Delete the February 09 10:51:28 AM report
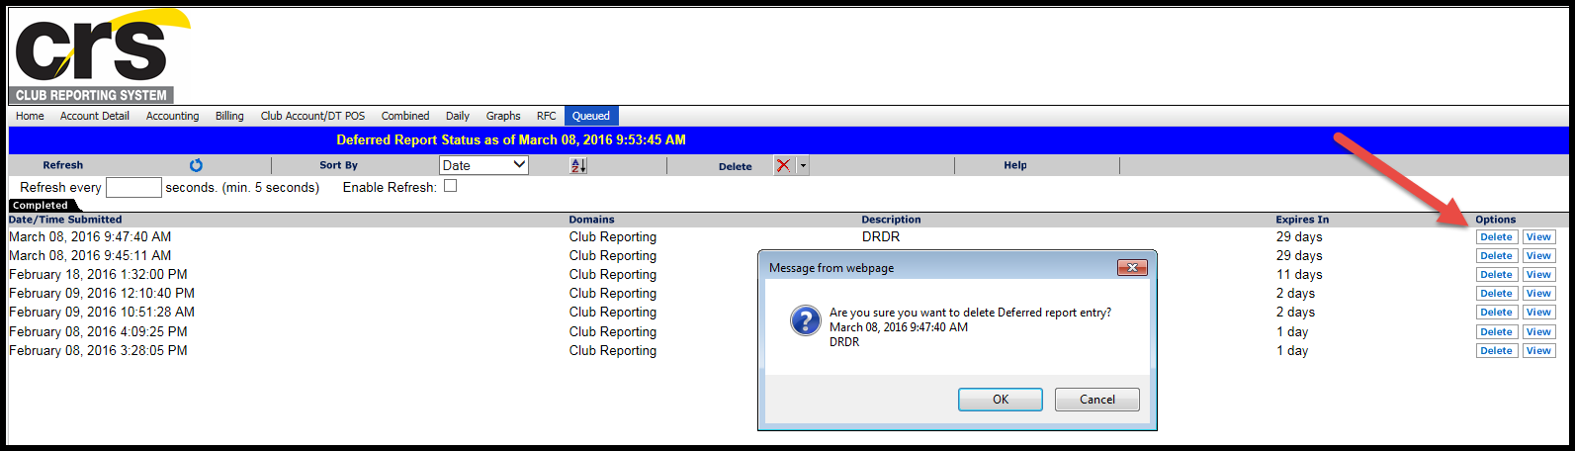The width and height of the screenshot is (1575, 451). click(1496, 313)
